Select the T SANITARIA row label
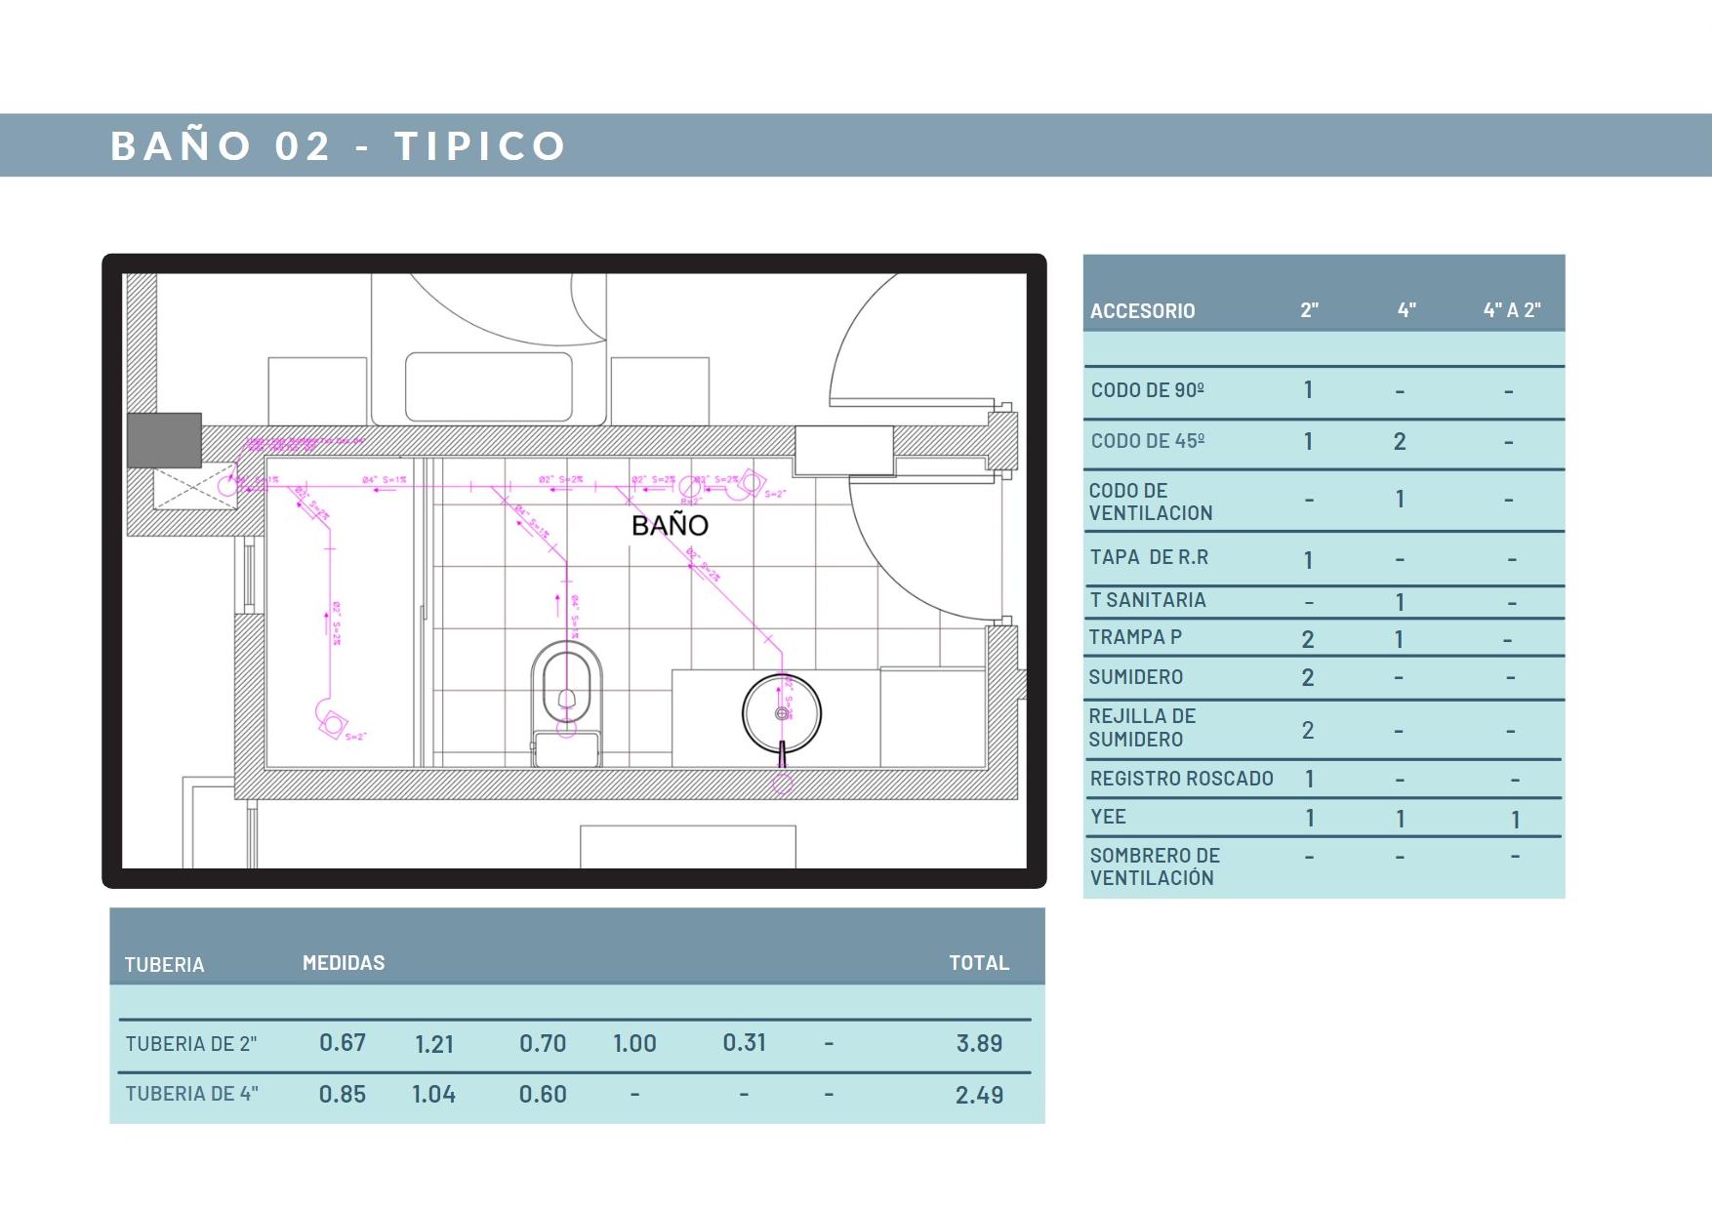Viewport: 1712px width, 1207px height. tap(1148, 600)
